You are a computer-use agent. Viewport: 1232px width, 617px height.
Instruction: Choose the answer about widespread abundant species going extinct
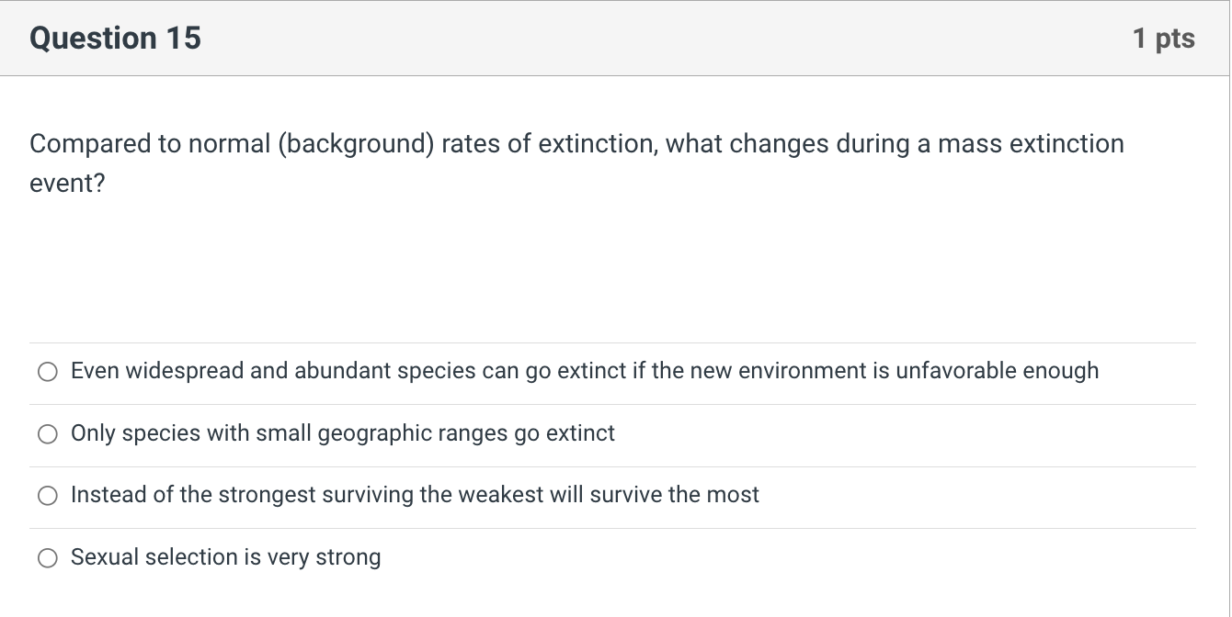pos(584,371)
